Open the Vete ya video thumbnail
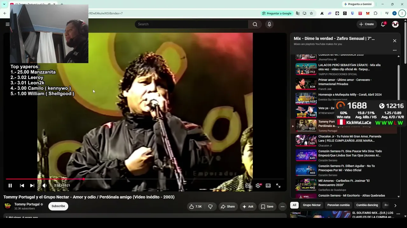 click(306, 112)
